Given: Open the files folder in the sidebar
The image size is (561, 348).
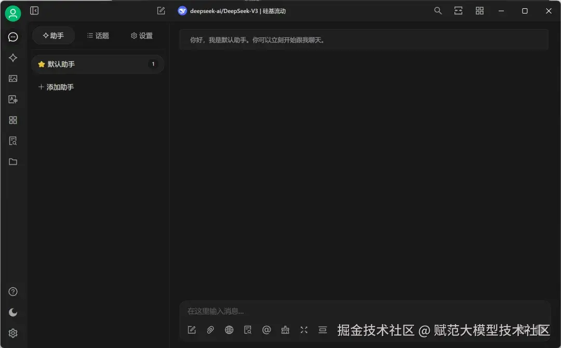Looking at the screenshot, I should click(x=13, y=162).
